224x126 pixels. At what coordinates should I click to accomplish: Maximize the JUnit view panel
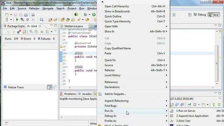pyautogui.click(x=56, y=26)
